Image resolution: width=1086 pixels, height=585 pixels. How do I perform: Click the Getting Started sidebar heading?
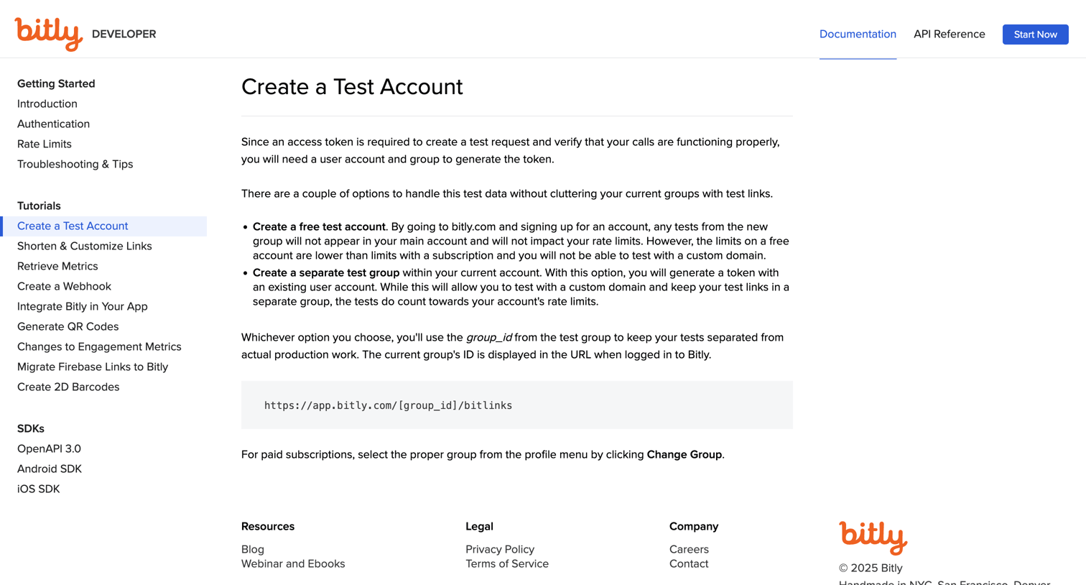pos(56,83)
